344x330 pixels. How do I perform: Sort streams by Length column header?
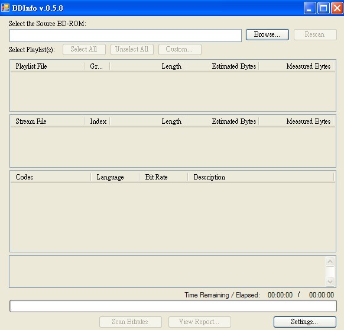pos(147,121)
